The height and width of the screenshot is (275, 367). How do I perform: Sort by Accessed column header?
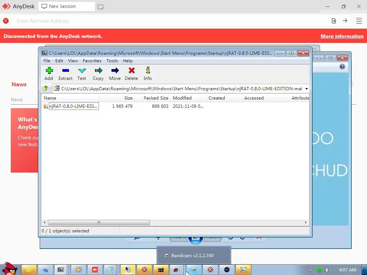[260, 98]
